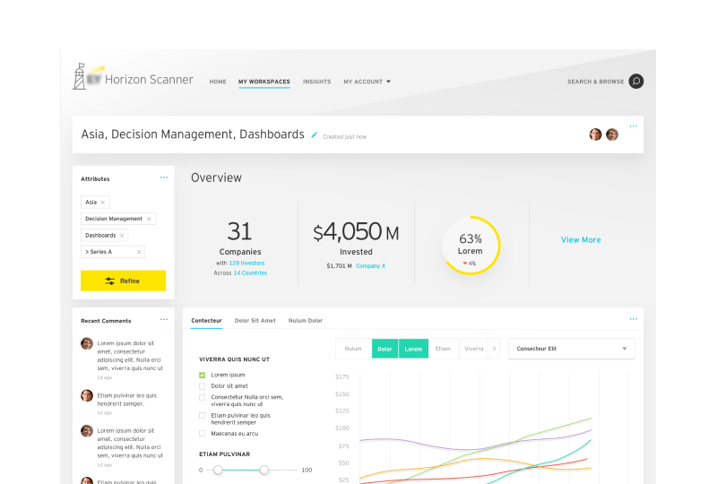
Task: Open the Company X link
Action: pos(370,266)
